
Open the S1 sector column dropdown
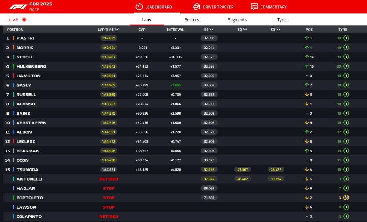[x=212, y=30]
